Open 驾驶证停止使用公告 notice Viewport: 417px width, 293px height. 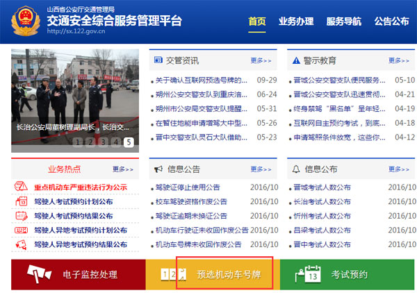pos(188,187)
